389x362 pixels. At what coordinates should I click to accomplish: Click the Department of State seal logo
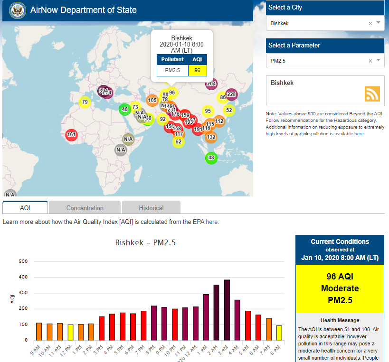pos(17,10)
